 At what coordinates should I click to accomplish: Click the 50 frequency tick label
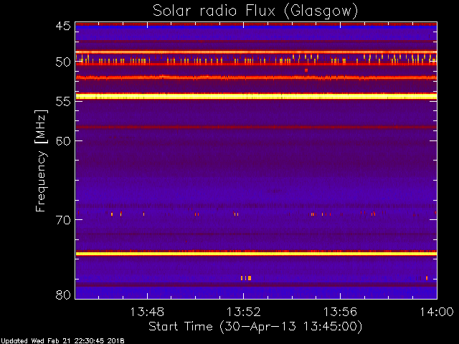[x=63, y=62]
